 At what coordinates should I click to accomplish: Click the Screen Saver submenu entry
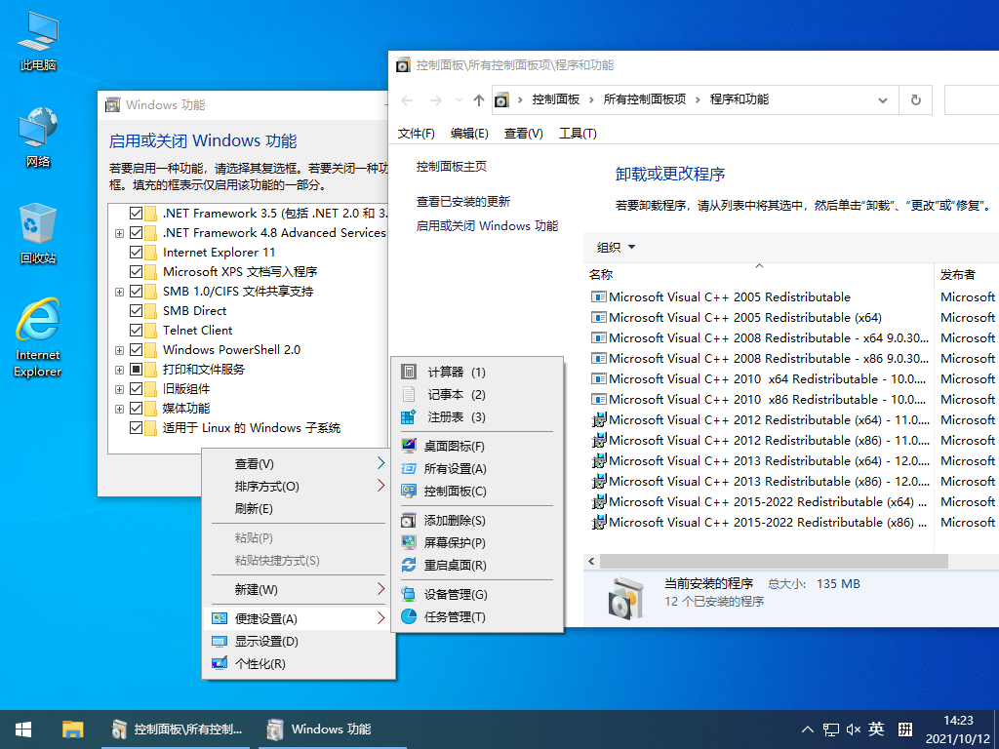pos(455,543)
